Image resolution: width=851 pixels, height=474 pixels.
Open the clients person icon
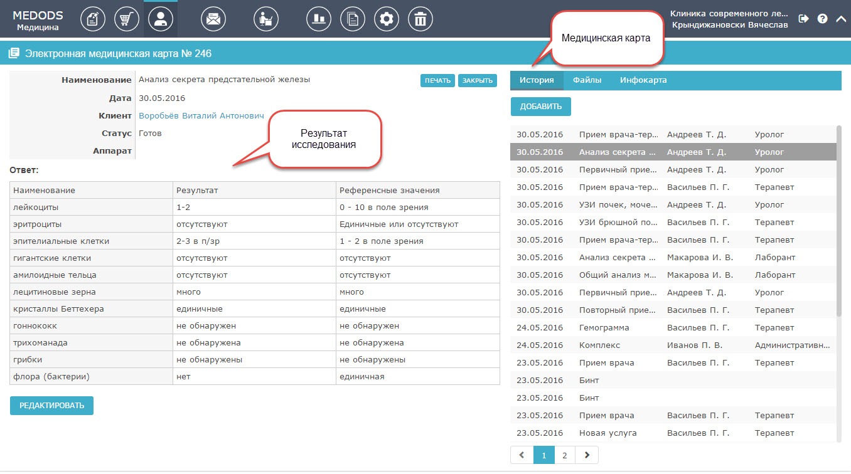point(161,19)
